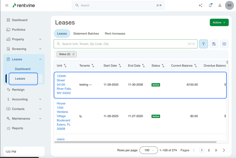Switch to Statement Batches tab
Screen dimensions: 236x158
(x=86, y=34)
